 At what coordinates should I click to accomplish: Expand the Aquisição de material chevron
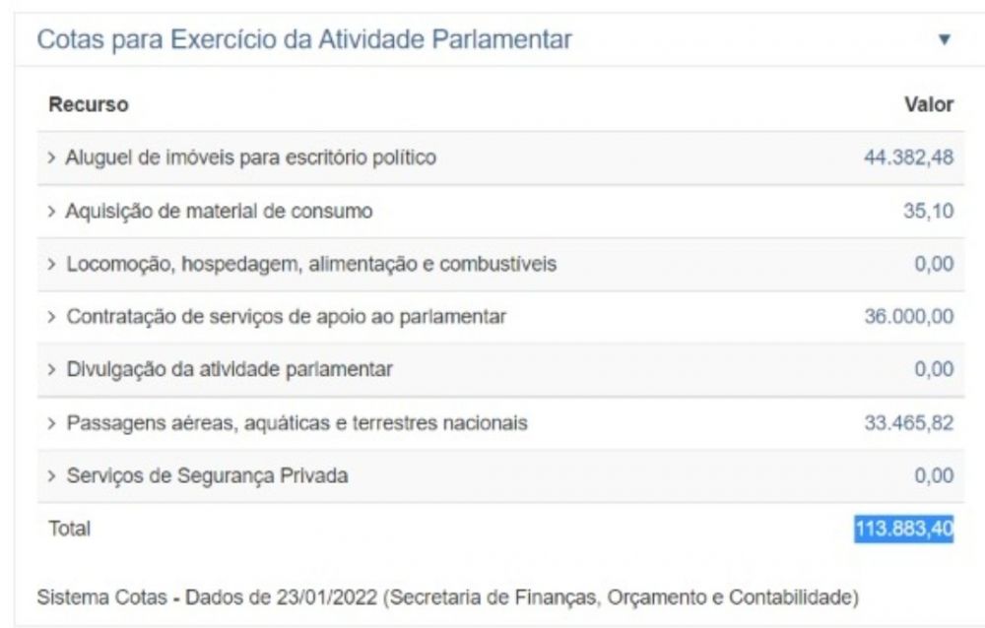52,211
